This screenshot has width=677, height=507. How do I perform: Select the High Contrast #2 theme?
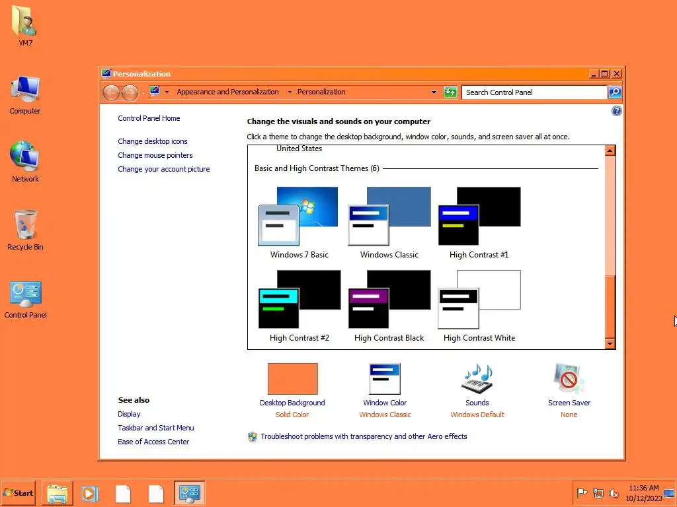[299, 306]
